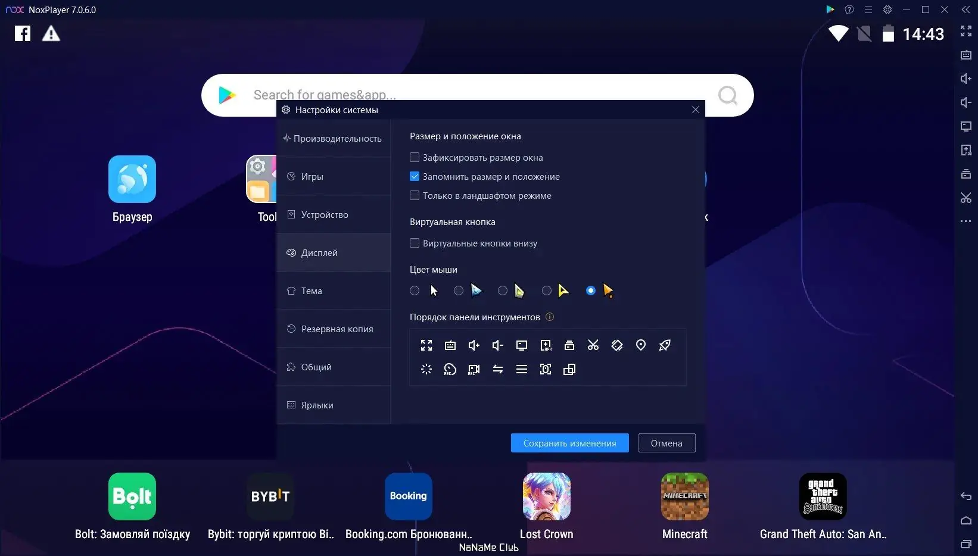Open the Игры settings tab
Viewport: 978px width, 556px height.
(334, 176)
